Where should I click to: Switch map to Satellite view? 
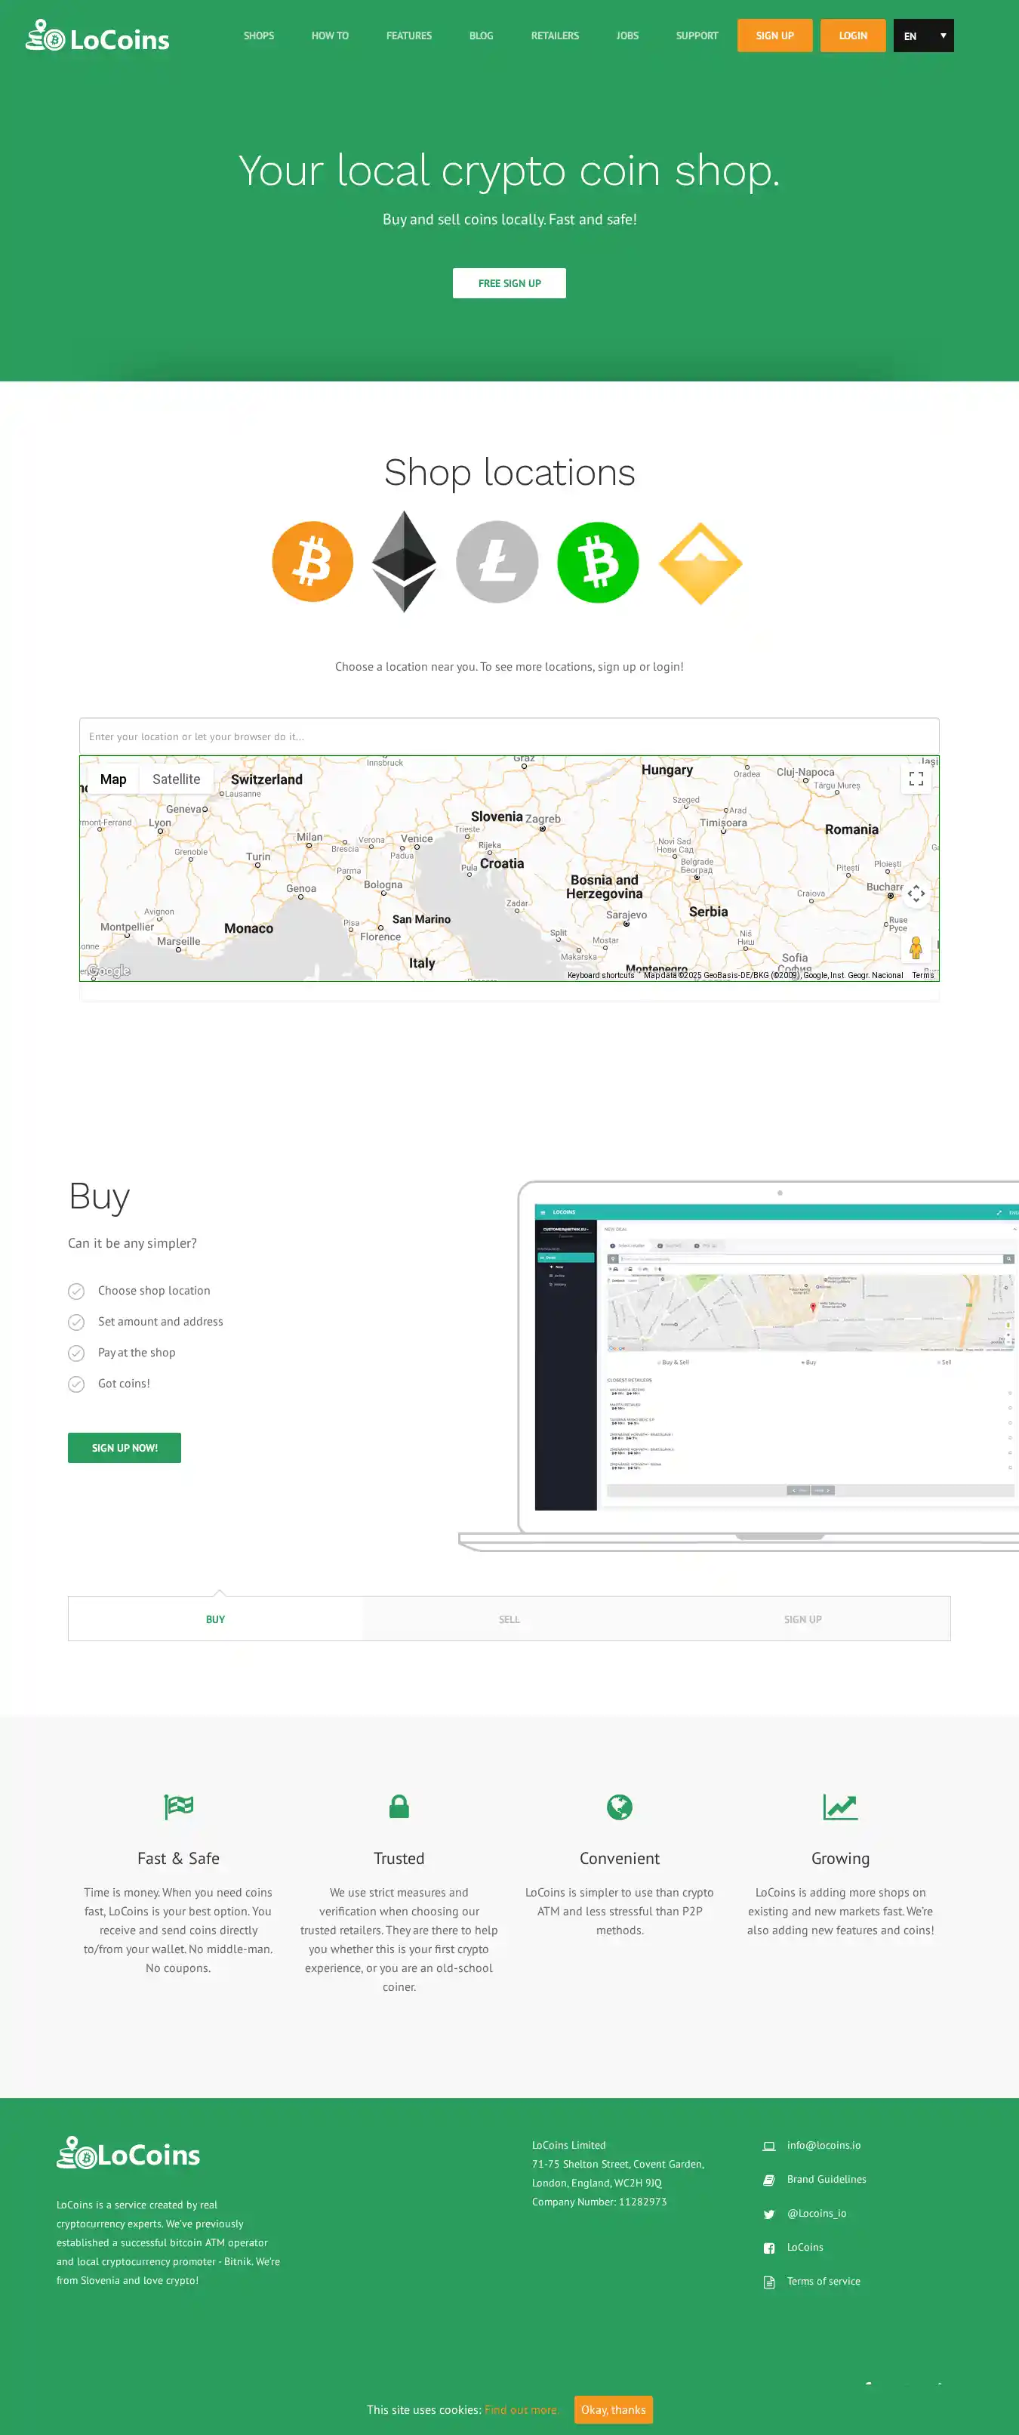click(177, 779)
